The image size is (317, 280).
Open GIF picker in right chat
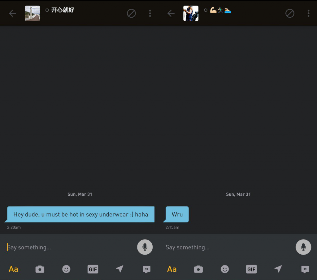(251, 269)
